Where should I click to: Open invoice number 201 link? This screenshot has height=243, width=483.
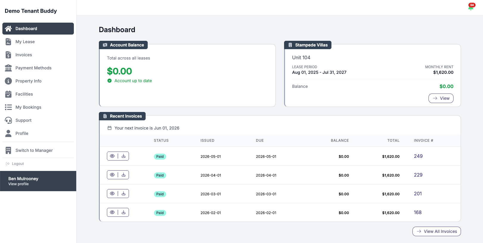tap(418, 194)
